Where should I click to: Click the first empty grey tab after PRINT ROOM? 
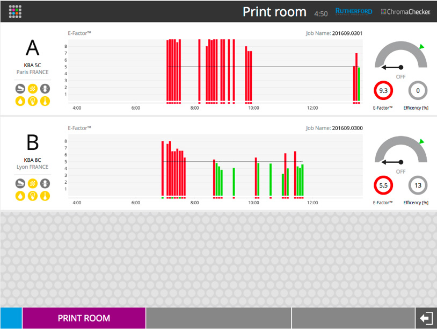click(x=218, y=318)
